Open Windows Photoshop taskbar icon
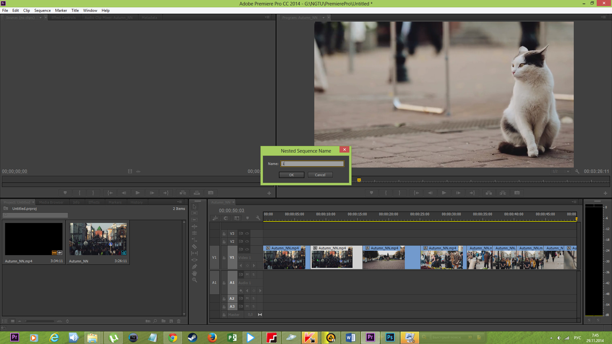612x344 pixels. 390,337
